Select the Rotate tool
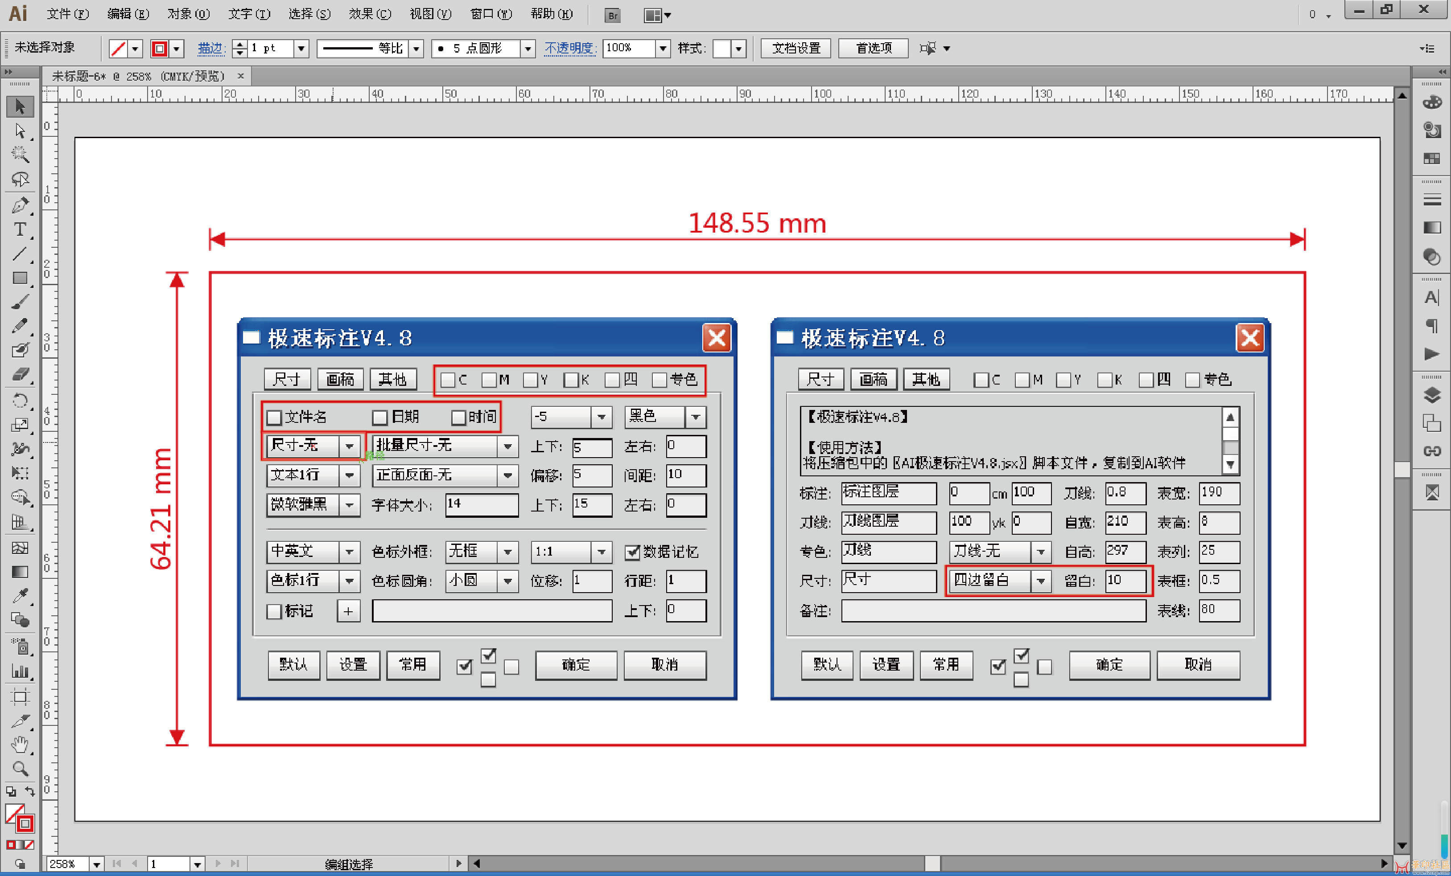 20,401
